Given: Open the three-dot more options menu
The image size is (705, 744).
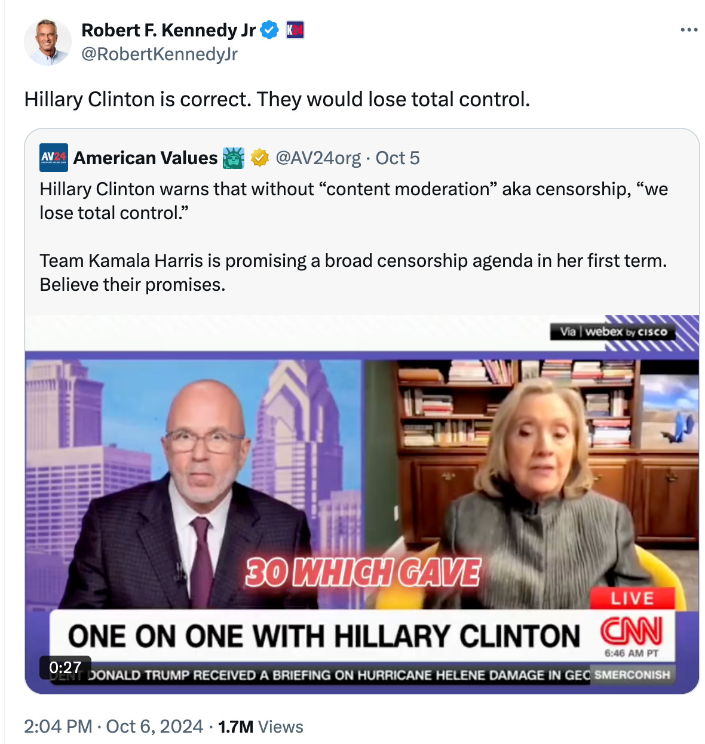Looking at the screenshot, I should (x=689, y=30).
